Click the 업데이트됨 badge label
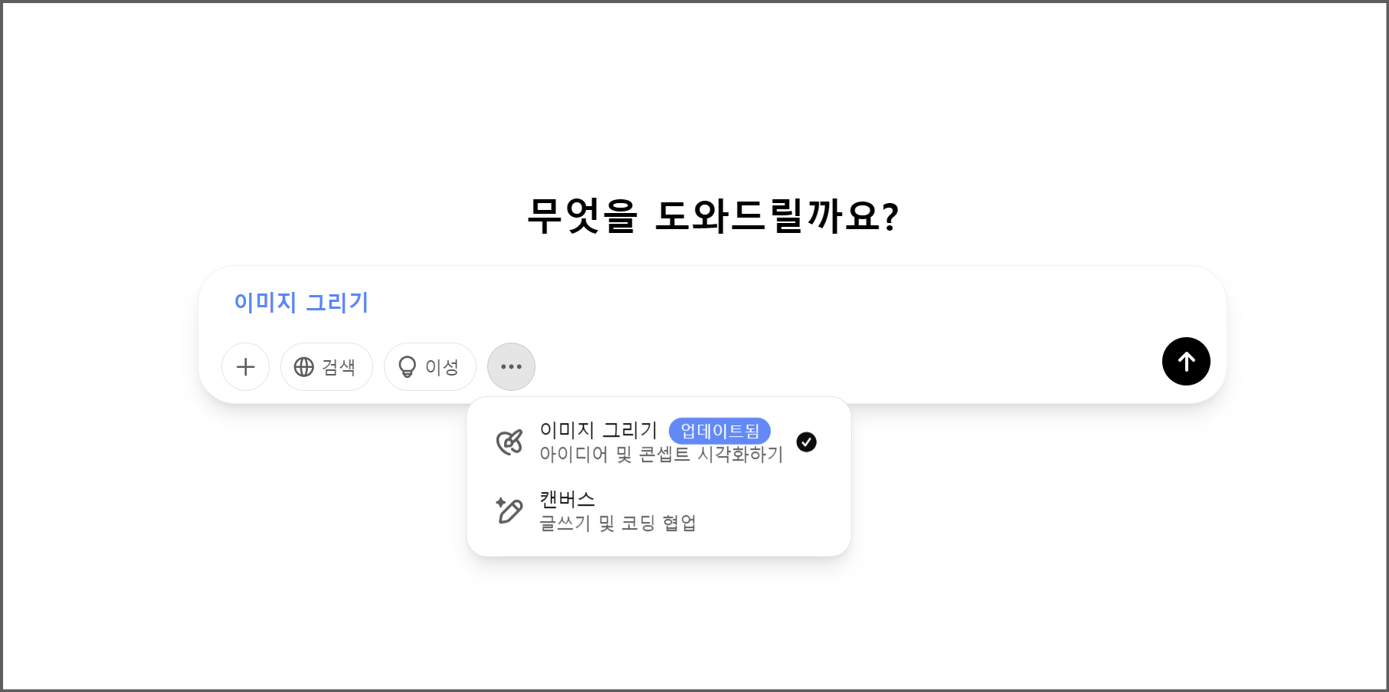Viewport: 1389px width, 692px height. click(x=719, y=431)
